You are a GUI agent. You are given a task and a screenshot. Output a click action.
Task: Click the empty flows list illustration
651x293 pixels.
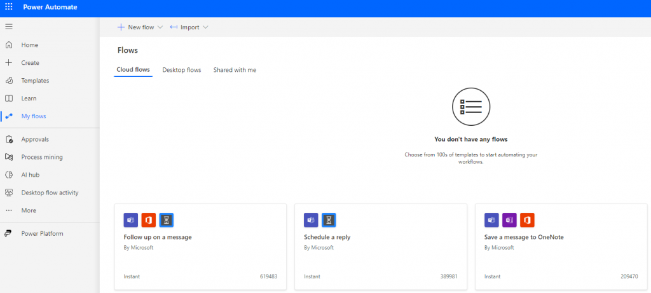coord(471,107)
